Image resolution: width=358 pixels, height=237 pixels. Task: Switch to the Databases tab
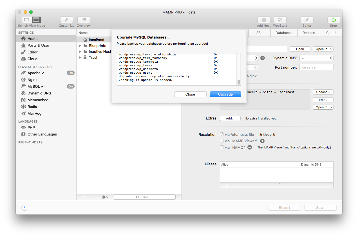(x=284, y=33)
